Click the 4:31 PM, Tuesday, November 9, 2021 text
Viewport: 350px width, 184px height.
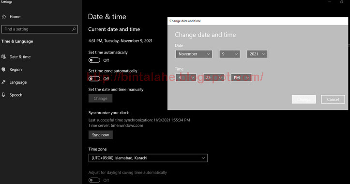tap(121, 41)
